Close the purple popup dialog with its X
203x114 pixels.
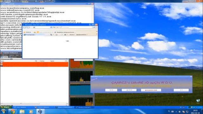[x=191, y=77]
